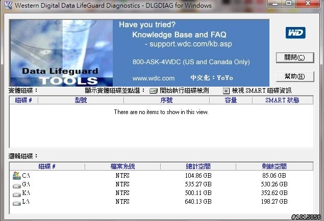The height and width of the screenshot is (221, 324).
Task: Click the 640.13 GB total space value
Action: coord(198,202)
